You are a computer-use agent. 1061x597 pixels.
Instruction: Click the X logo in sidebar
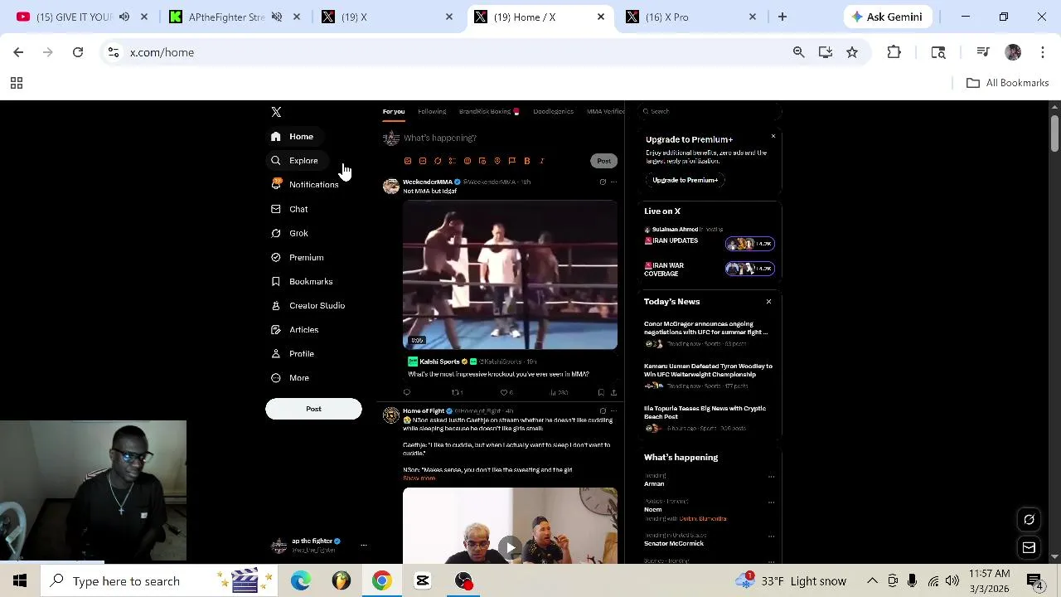(x=276, y=112)
